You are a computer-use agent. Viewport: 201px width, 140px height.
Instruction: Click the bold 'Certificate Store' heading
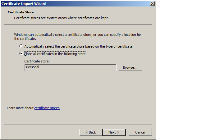(x=21, y=13)
